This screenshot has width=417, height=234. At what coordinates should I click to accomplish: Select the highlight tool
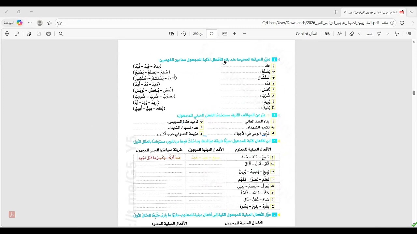[x=397, y=34]
